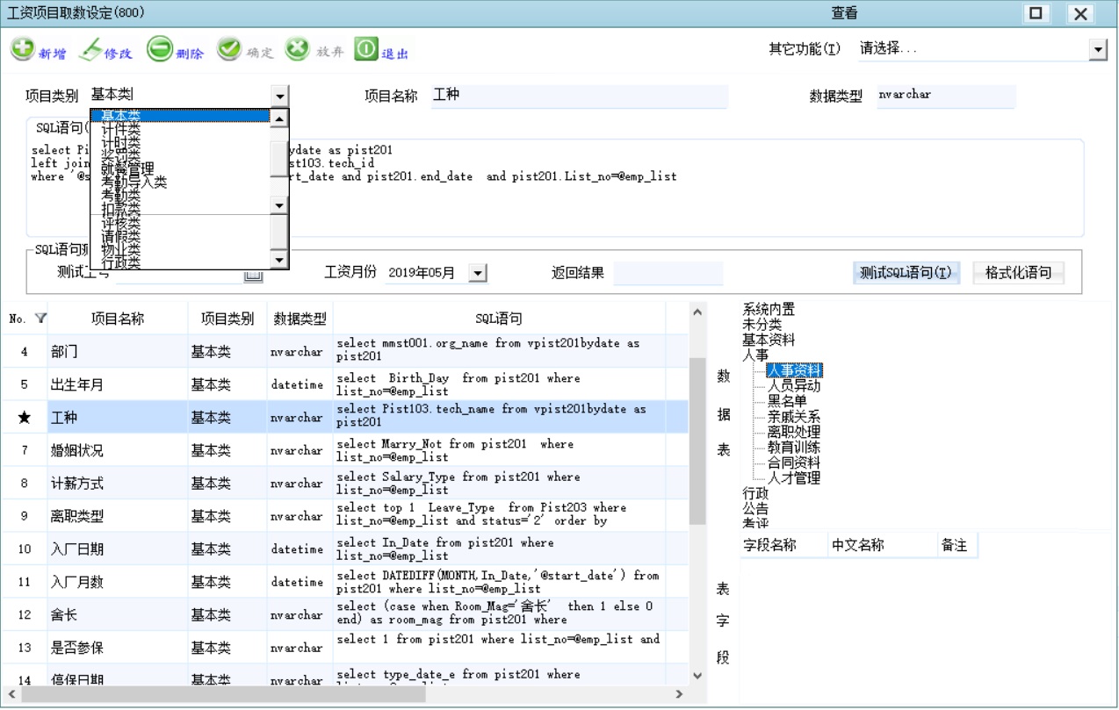Image resolution: width=1119 pixels, height=710 pixels.
Task: Click the 备注 column header
Action: pyautogui.click(x=957, y=545)
